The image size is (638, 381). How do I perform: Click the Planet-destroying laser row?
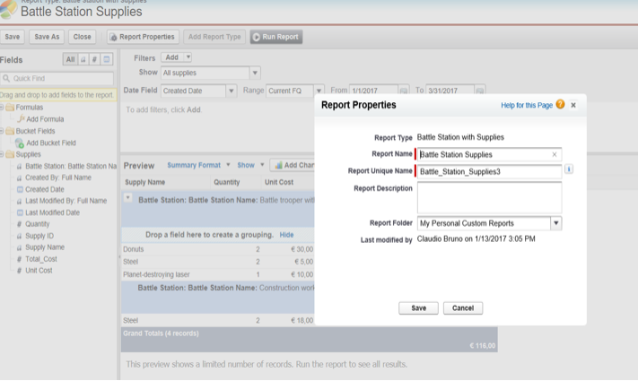[218, 274]
